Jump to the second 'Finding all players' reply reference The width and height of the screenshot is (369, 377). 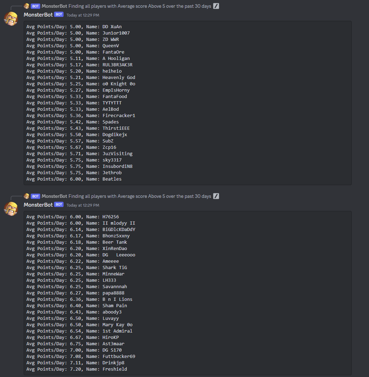139,196
